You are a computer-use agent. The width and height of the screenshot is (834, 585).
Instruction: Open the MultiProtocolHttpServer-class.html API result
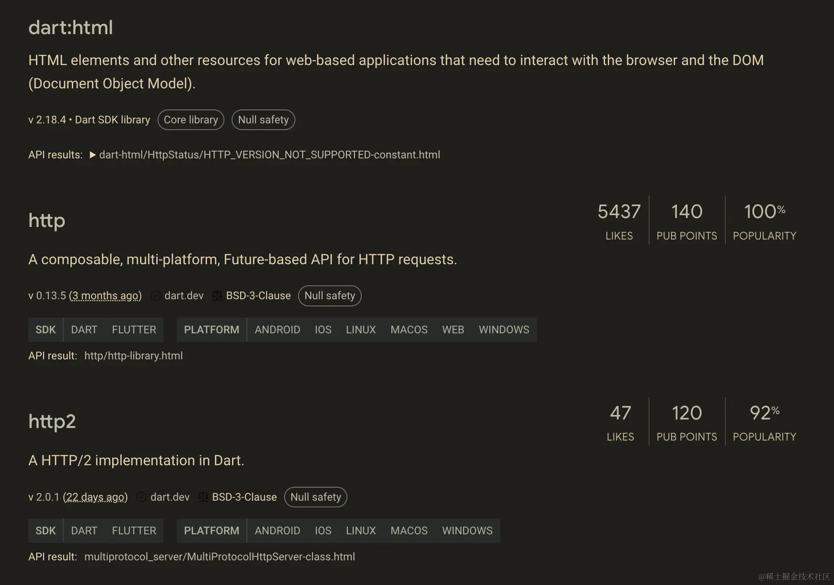[x=219, y=557]
